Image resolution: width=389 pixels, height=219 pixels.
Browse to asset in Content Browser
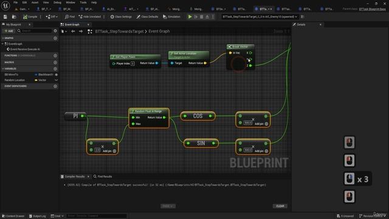14,17
